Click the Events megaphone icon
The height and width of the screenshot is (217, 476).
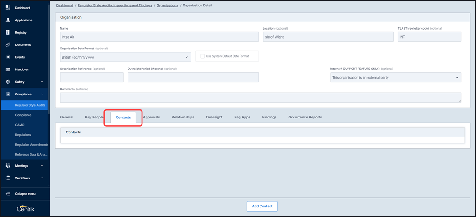click(x=8, y=57)
